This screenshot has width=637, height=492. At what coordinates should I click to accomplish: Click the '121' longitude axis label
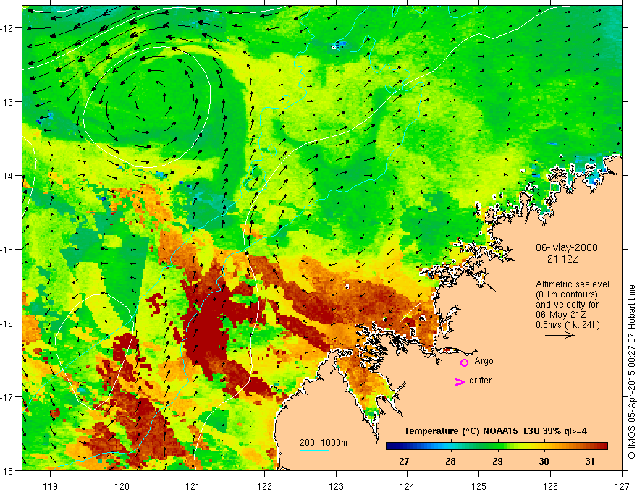(x=193, y=486)
